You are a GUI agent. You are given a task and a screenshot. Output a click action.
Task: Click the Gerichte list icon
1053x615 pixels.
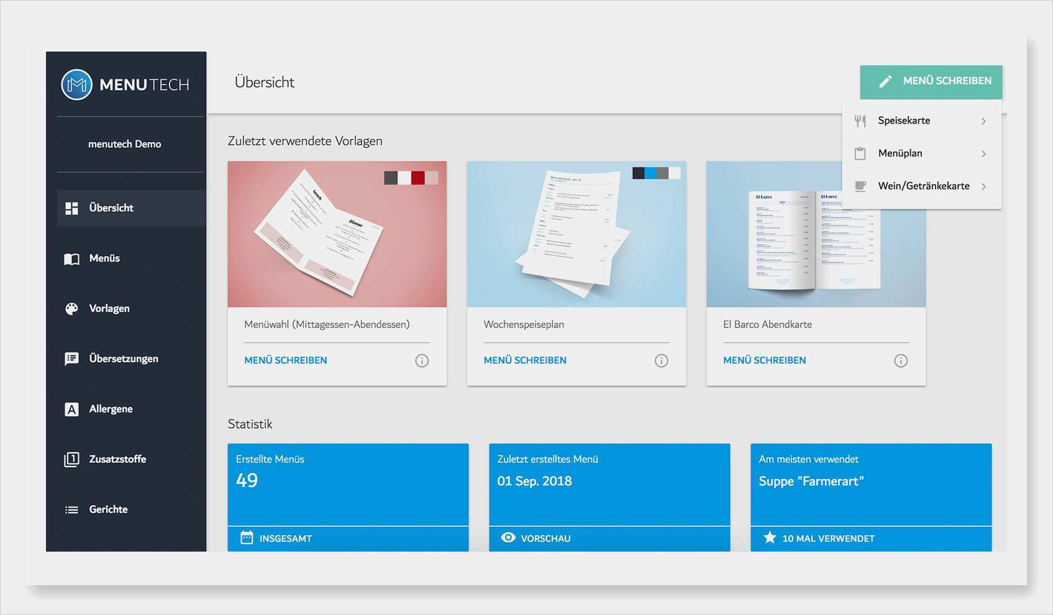(72, 510)
